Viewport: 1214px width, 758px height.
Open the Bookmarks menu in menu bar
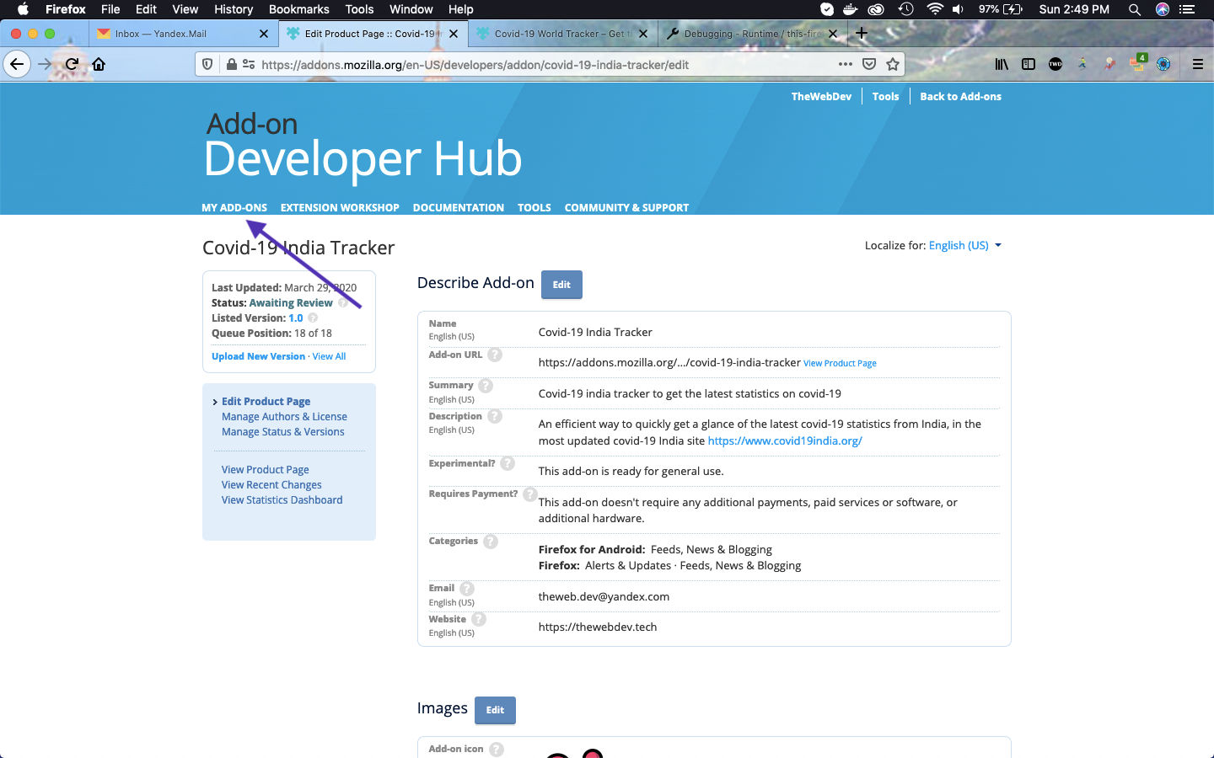pyautogui.click(x=298, y=9)
